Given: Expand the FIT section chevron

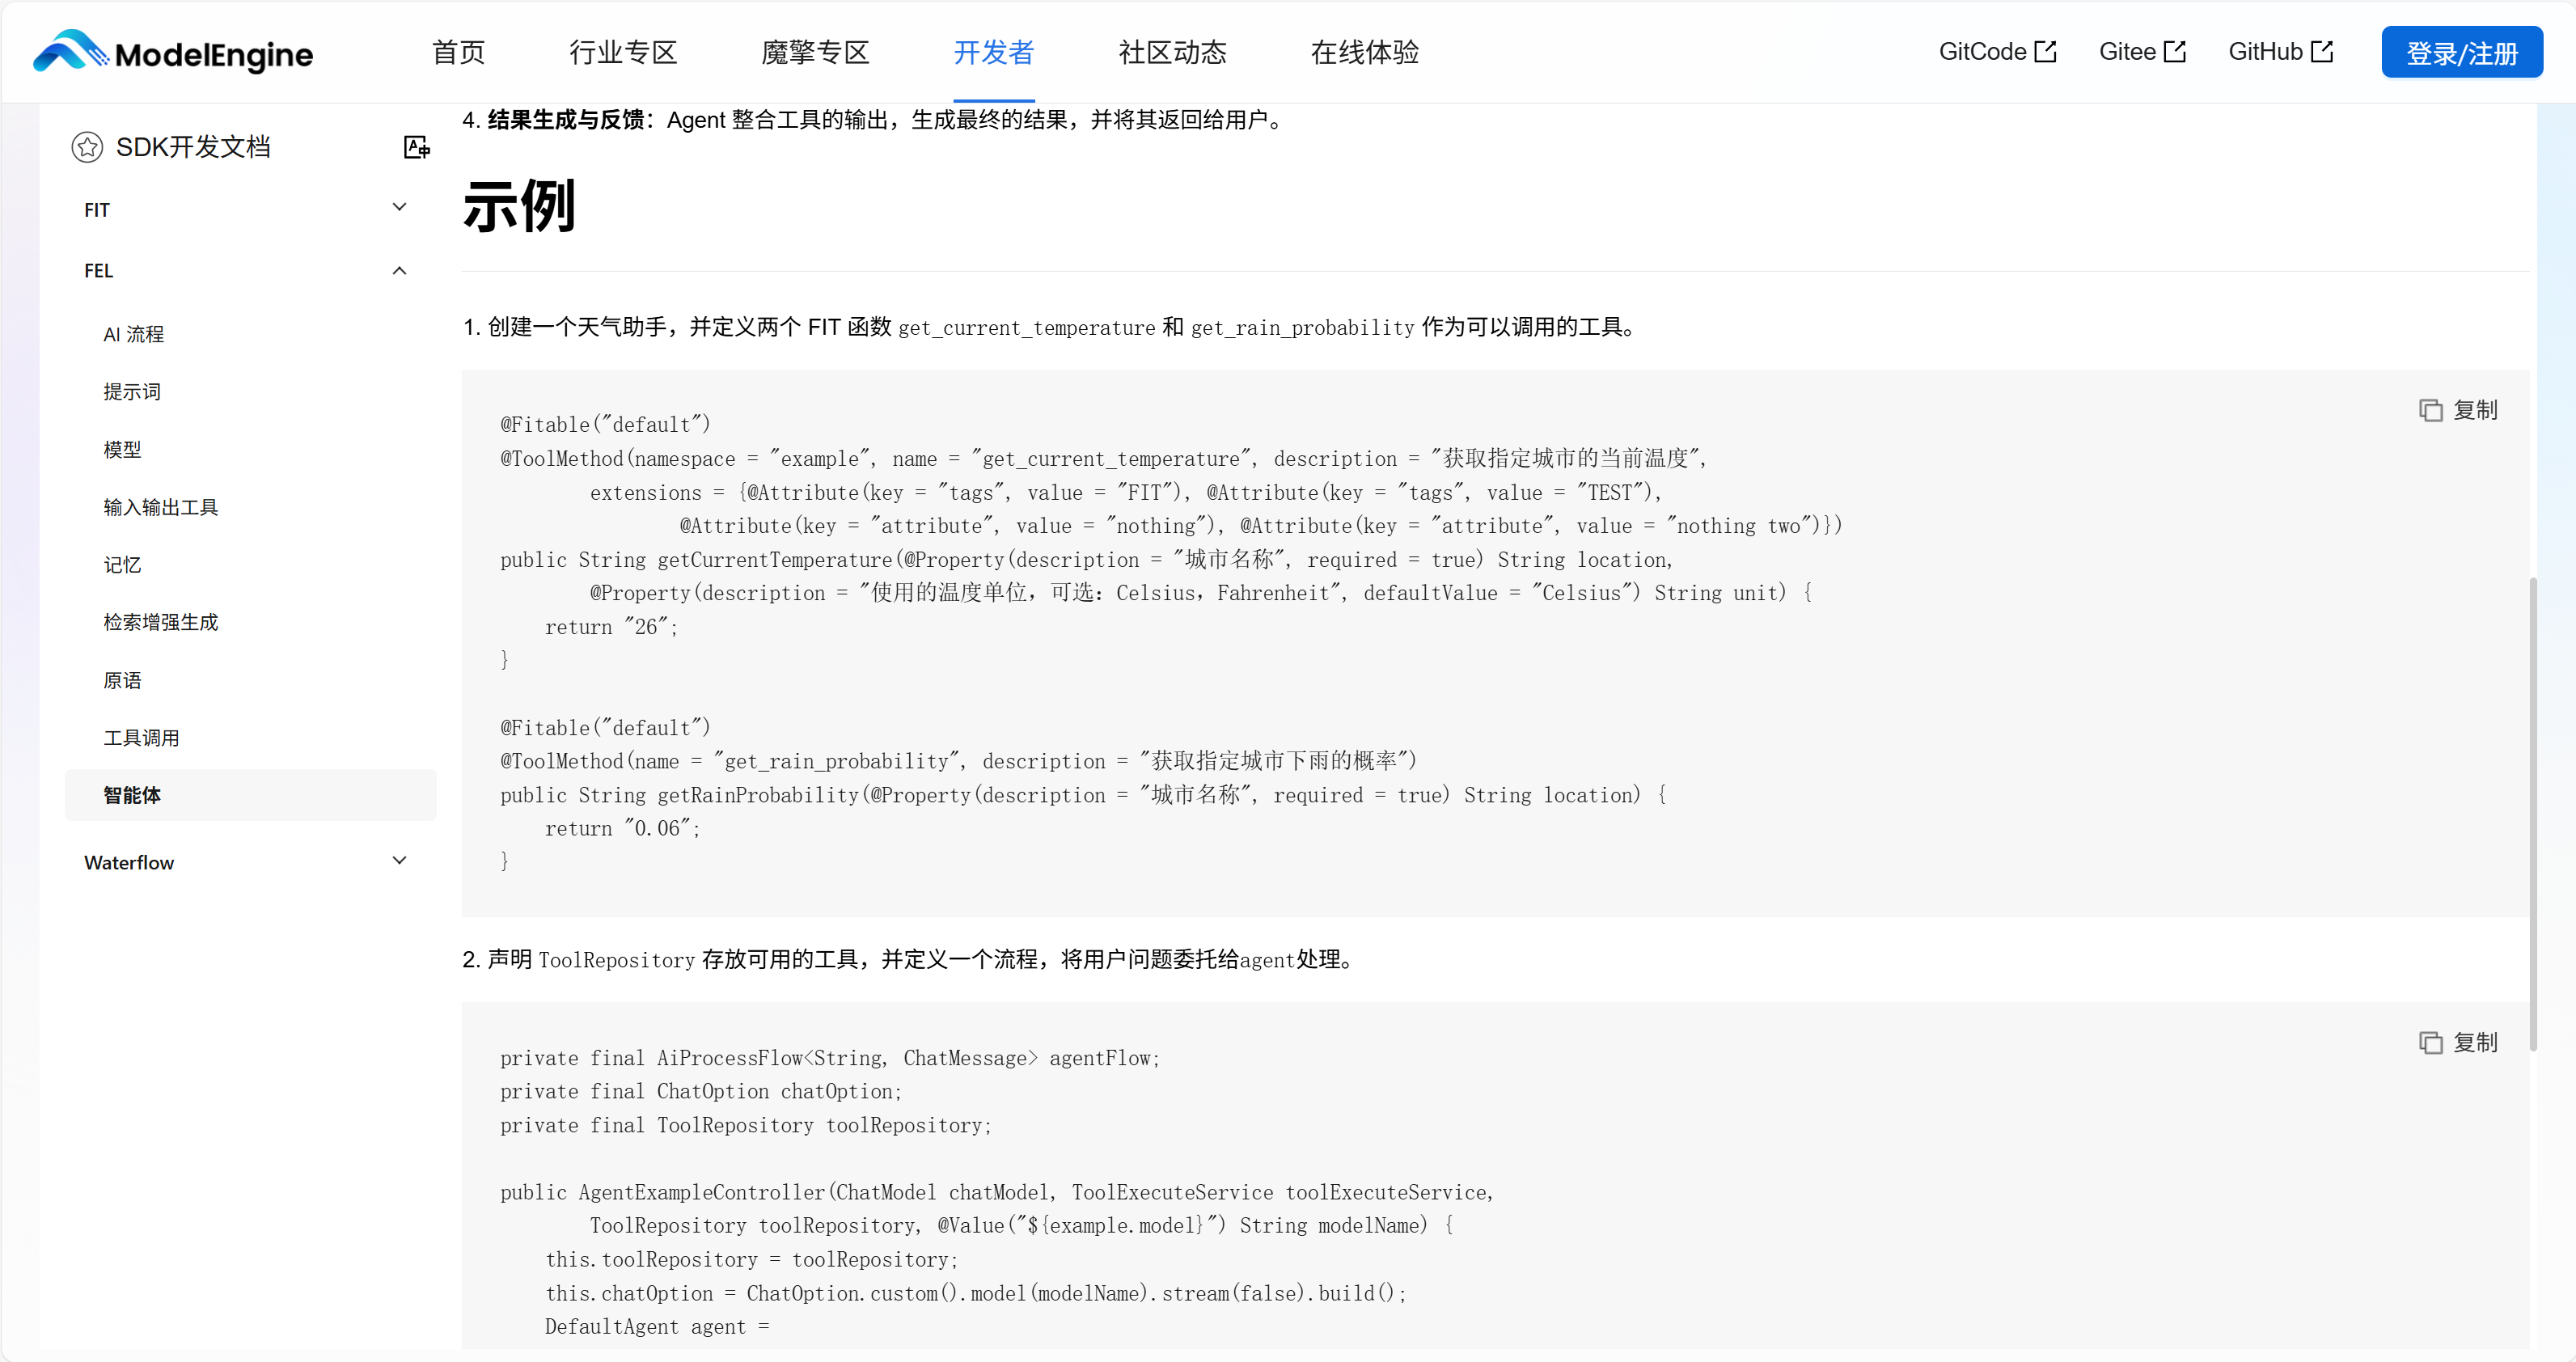Looking at the screenshot, I should pos(399,208).
